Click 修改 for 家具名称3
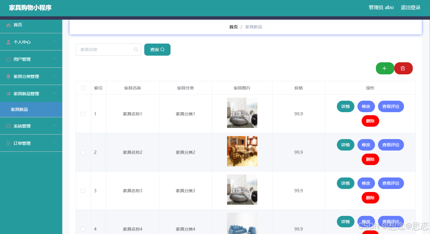 pos(366,183)
